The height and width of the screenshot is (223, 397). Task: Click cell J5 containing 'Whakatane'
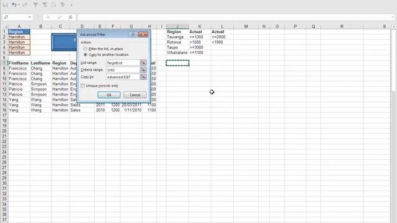(177, 53)
